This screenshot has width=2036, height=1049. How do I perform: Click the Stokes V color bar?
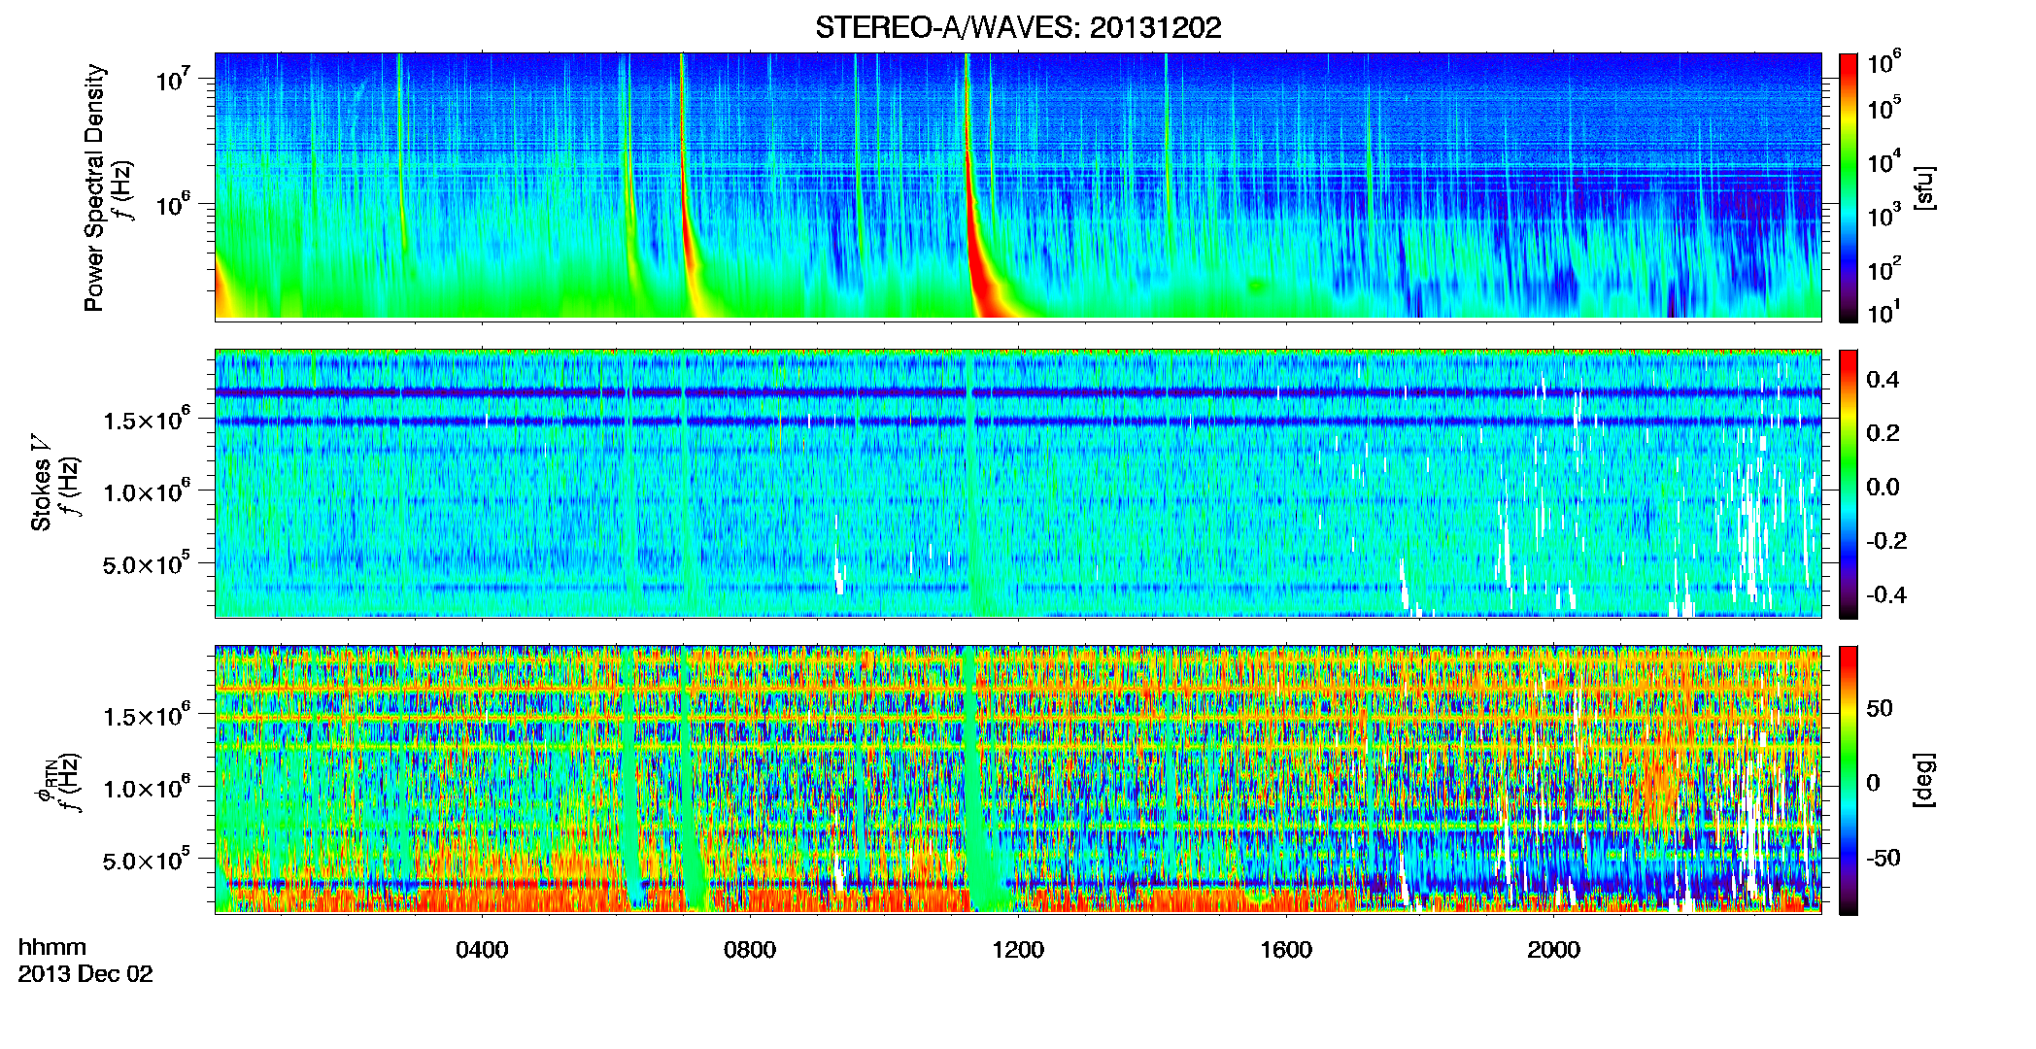tap(1849, 484)
